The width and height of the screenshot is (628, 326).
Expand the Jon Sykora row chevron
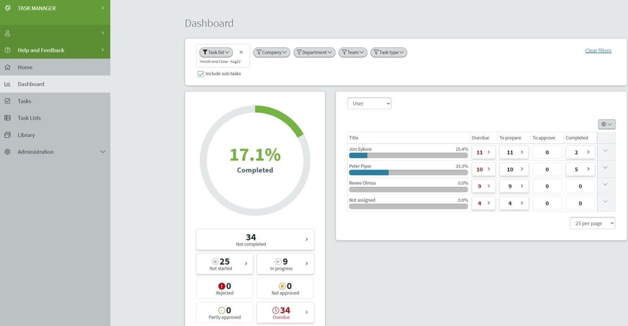tap(605, 152)
